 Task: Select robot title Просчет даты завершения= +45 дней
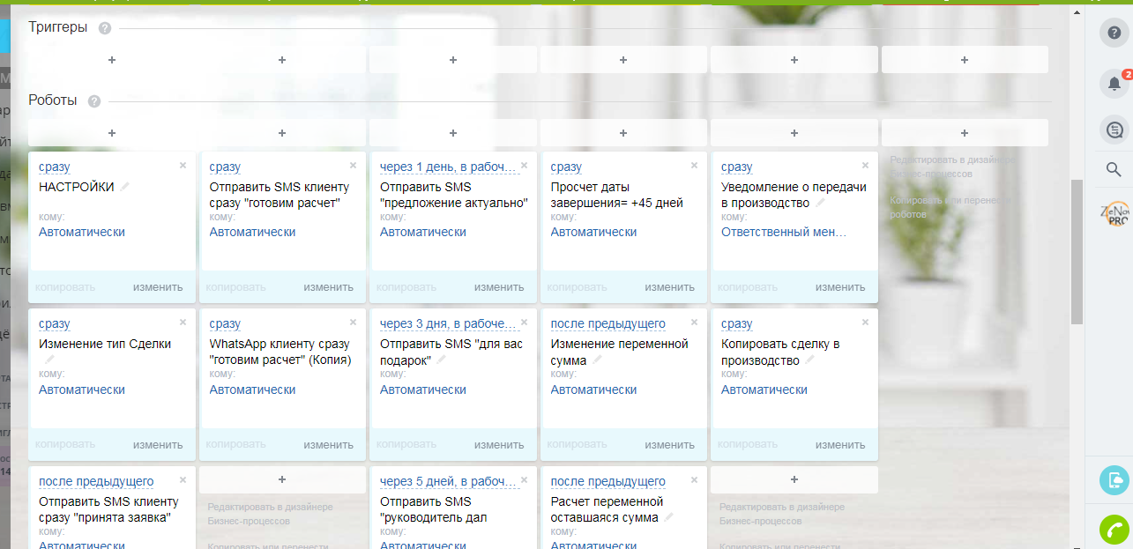(x=617, y=195)
